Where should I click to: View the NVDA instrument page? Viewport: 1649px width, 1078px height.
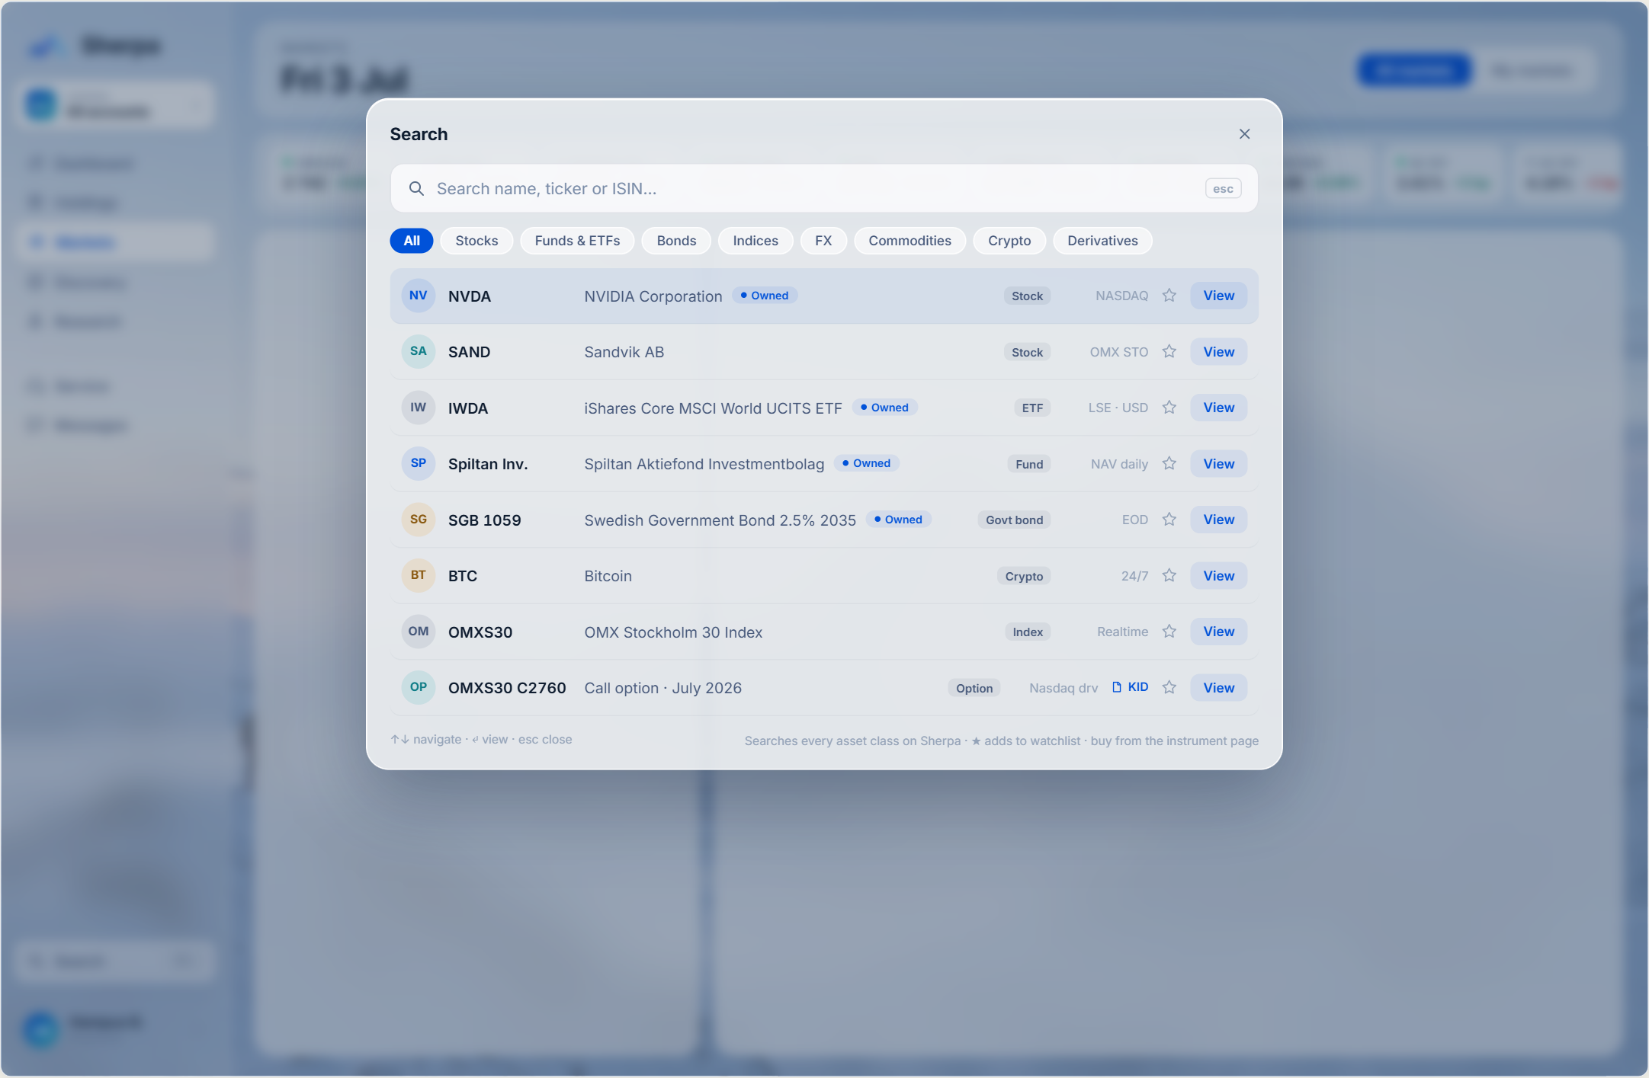[1218, 296]
